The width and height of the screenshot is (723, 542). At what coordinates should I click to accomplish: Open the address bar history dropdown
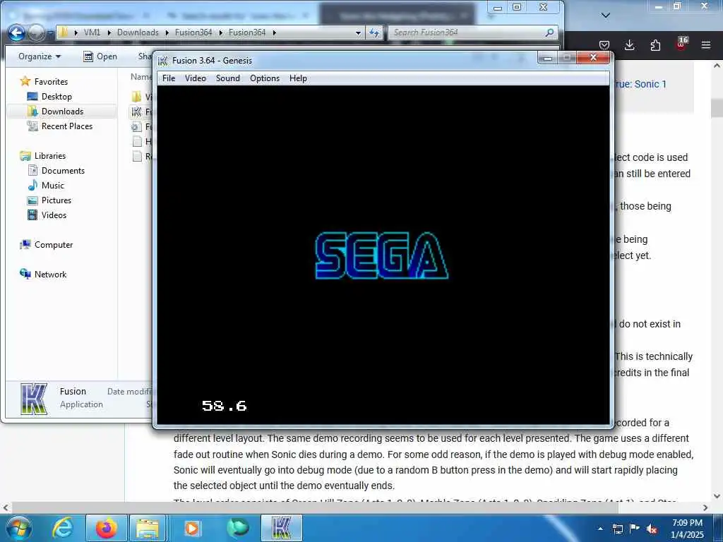coord(358,32)
